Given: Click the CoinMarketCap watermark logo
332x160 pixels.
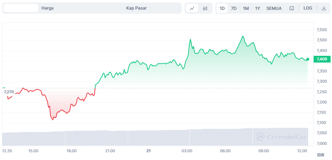Looking at the screenshot, I should [x=281, y=137].
